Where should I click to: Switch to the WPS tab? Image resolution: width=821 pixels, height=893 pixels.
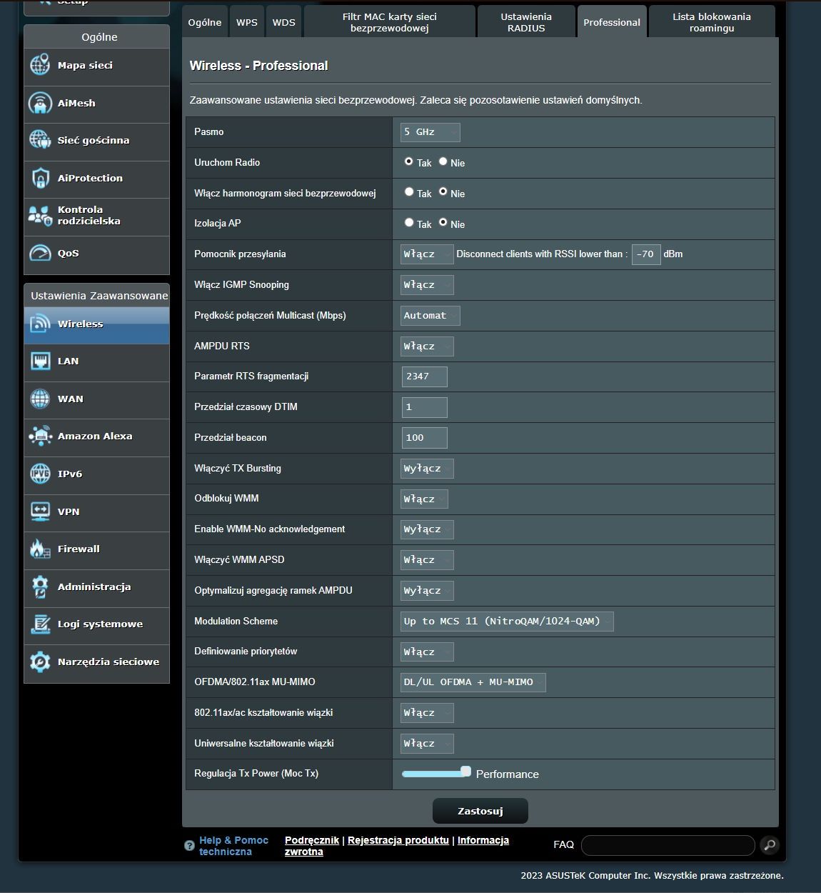[x=247, y=22]
